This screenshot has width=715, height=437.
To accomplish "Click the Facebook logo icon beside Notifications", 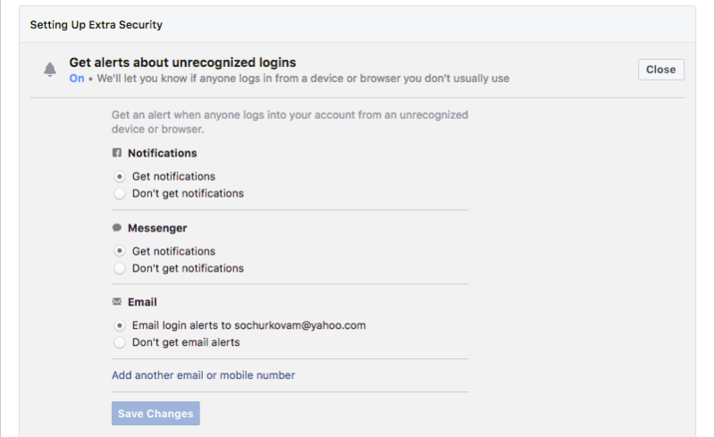I will coord(117,153).
